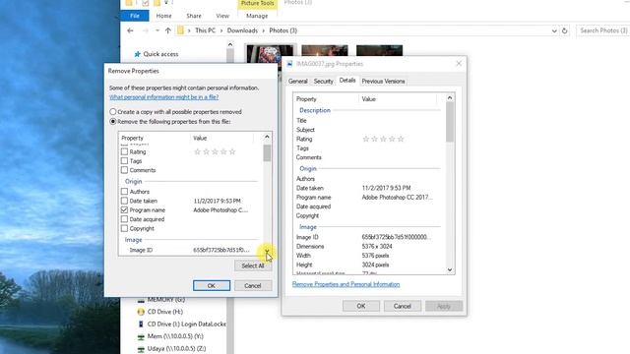Switch to the General tab in Properties
Screen dimensions: 630x354
click(x=297, y=81)
